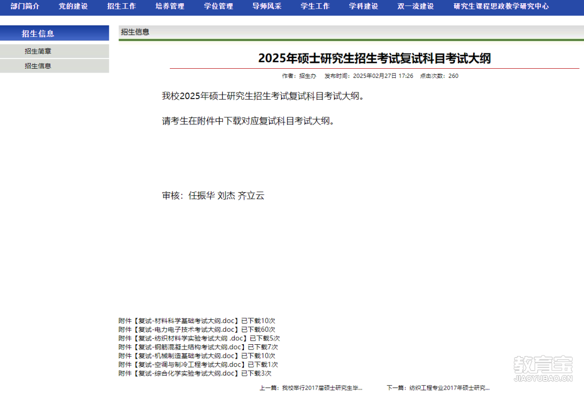Go to 招生工作 in navigation bar
The height and width of the screenshot is (394, 584).
pyautogui.click(x=122, y=6)
